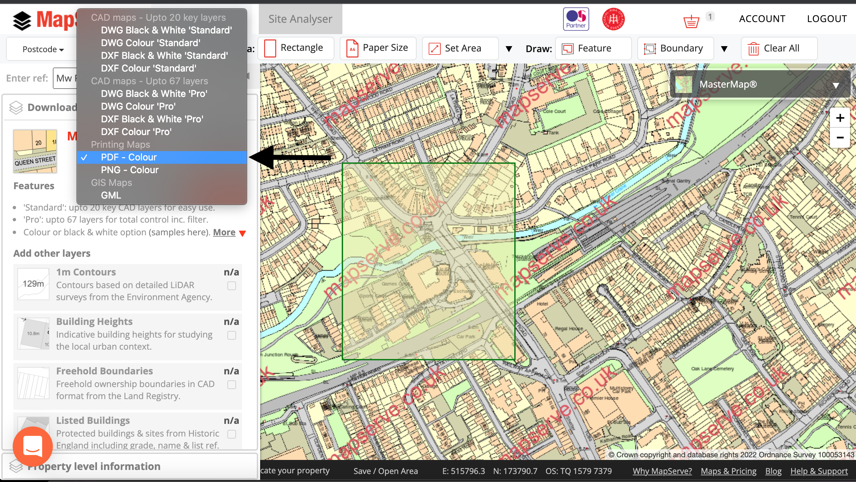The width and height of the screenshot is (856, 482).
Task: Select DWG Black & White 'Standard' format
Action: click(162, 30)
